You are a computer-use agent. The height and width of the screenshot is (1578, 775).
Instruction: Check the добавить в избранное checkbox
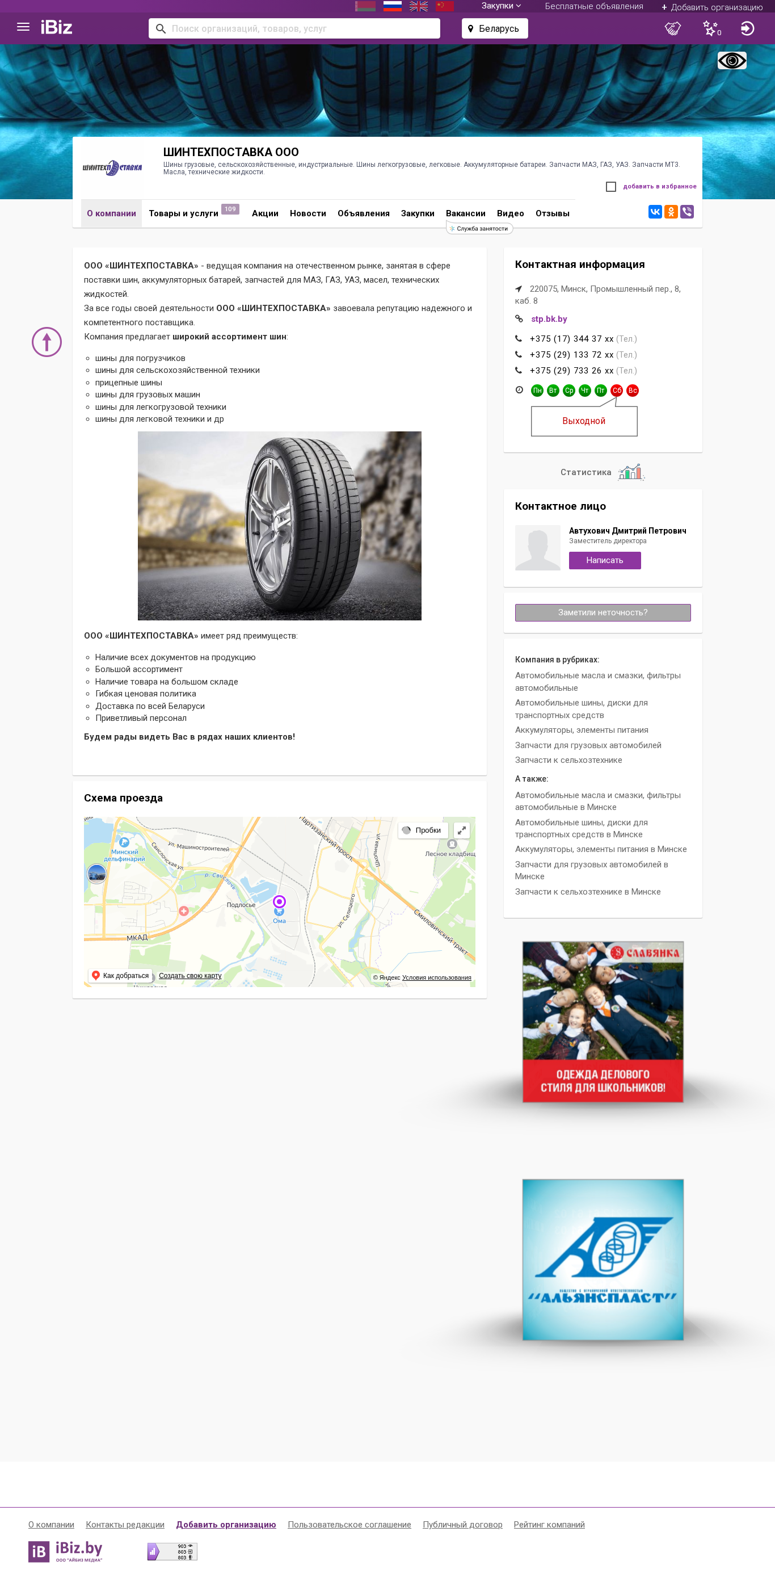coord(610,187)
